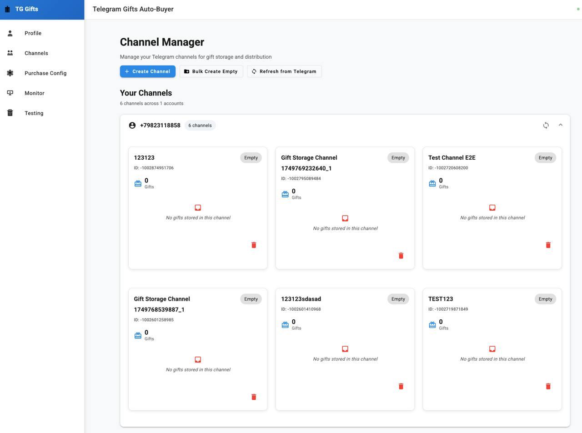Click the 6 channels count chip
Screen dimensions: 582x433
[200, 126]
